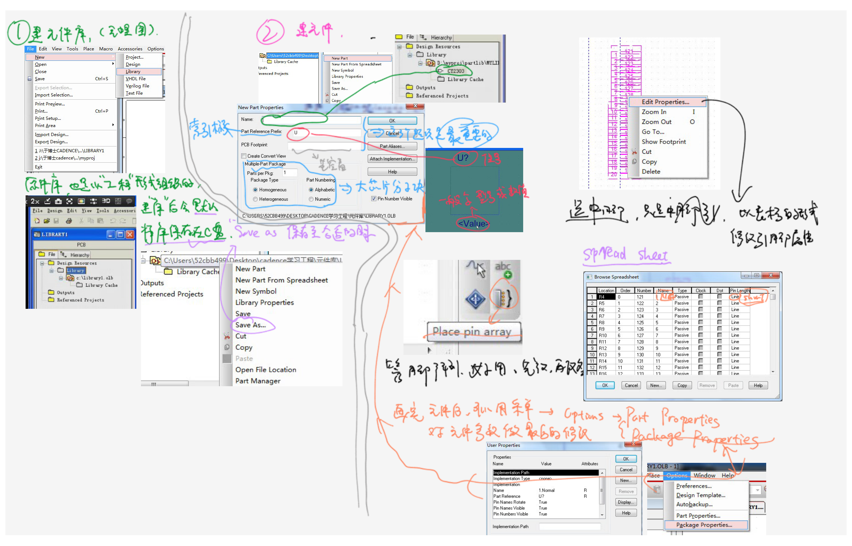This screenshot has height=546, width=852.
Task: Click the chat bubble icon in dark bar
Action: pyautogui.click(x=129, y=201)
